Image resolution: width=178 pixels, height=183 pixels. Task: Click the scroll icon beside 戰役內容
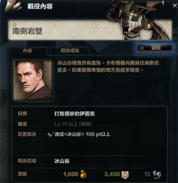(x=13, y=7)
